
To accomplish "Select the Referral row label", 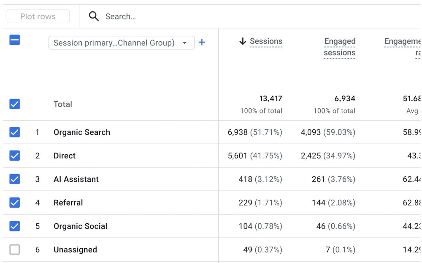I will point(68,203).
